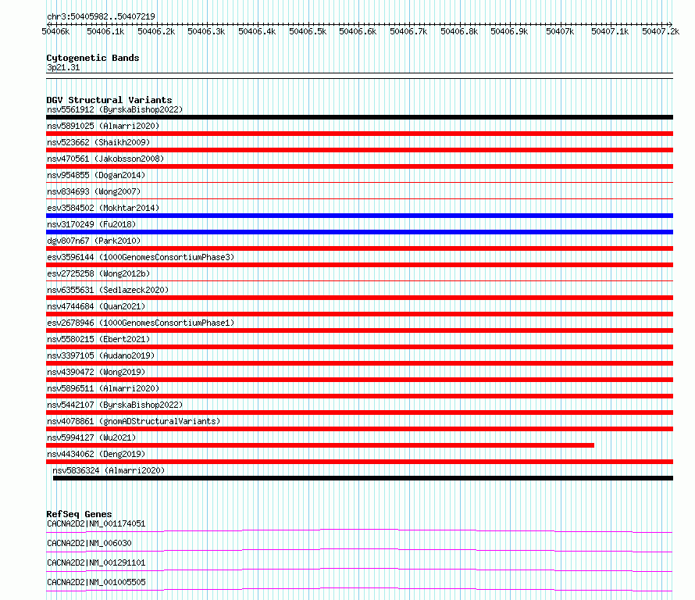Open transcript CACNA2D2|NM_001291101
This screenshot has height=600, width=695.
pos(96,562)
